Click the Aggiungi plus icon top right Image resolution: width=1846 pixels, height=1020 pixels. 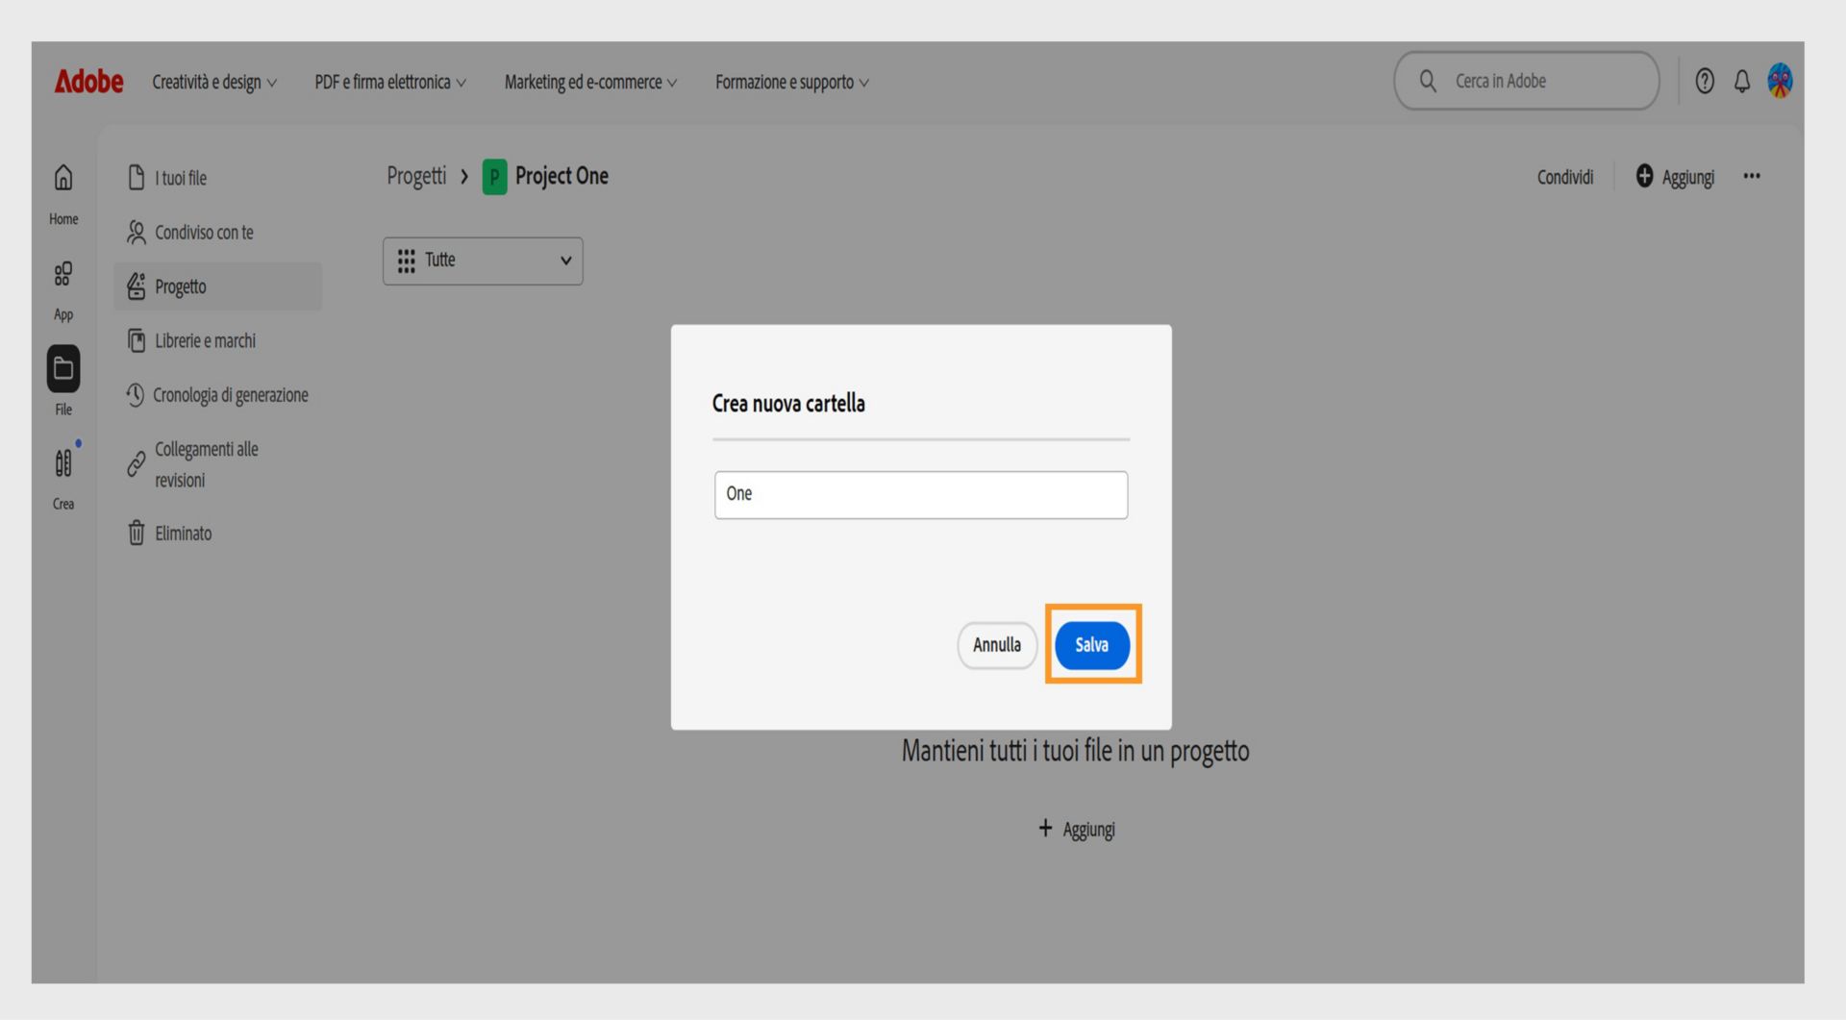(1644, 176)
